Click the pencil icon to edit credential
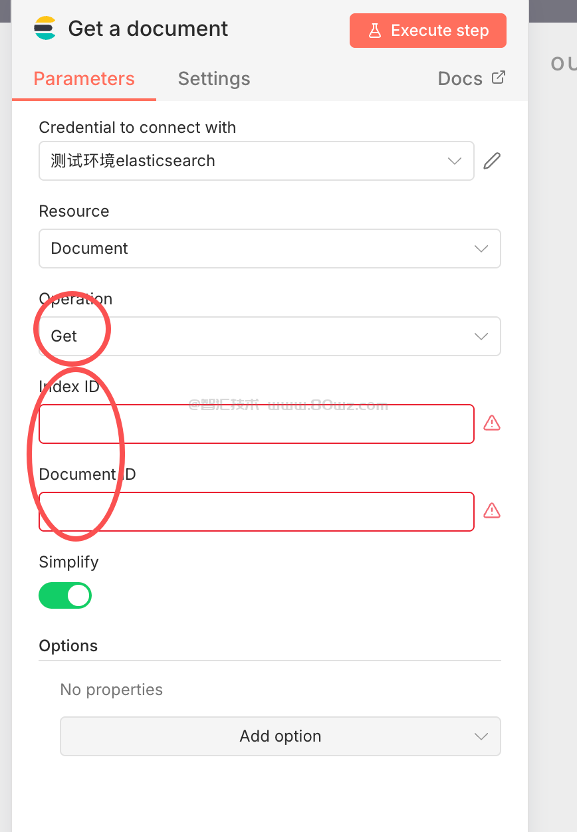The height and width of the screenshot is (832, 577). 492,161
